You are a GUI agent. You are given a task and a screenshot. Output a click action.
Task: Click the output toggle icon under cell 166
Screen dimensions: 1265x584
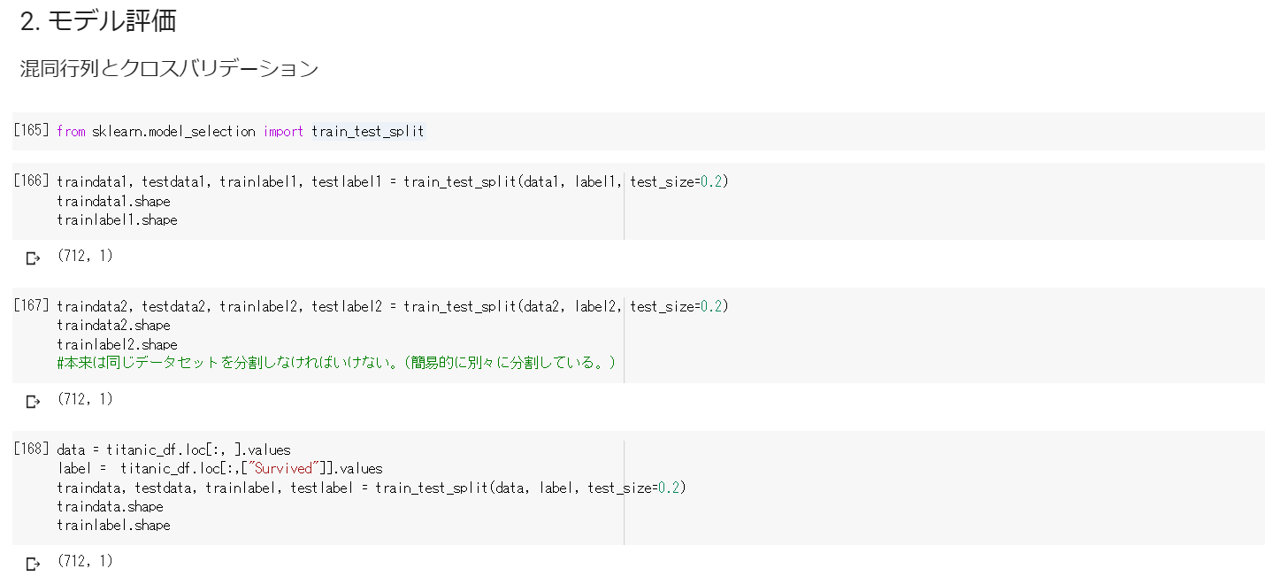pos(34,258)
